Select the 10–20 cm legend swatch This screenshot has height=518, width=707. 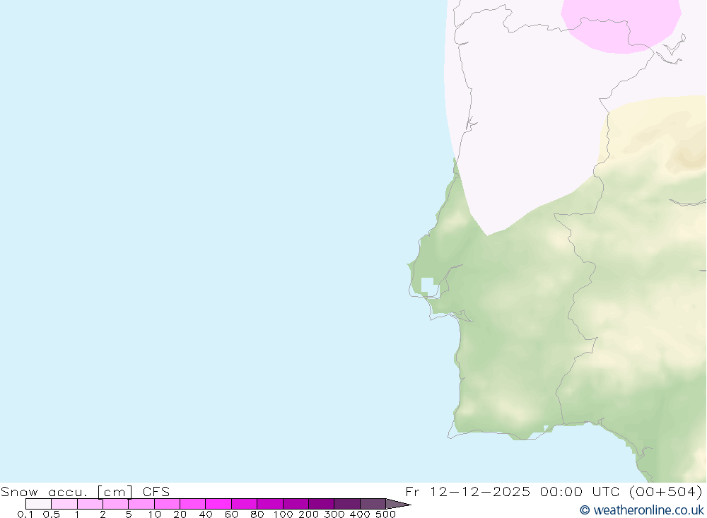tap(167, 504)
